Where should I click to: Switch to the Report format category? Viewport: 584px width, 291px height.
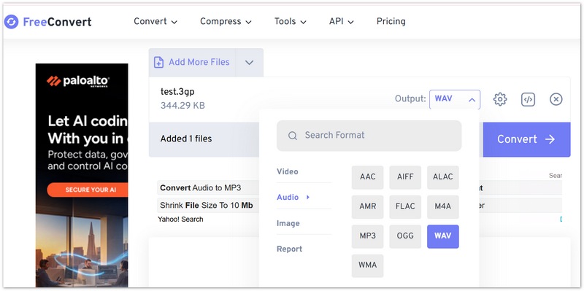click(x=289, y=249)
